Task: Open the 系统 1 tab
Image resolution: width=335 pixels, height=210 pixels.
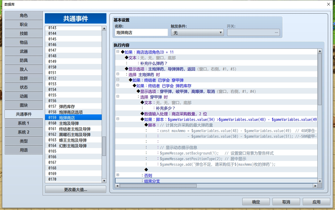Action: coord(24,123)
